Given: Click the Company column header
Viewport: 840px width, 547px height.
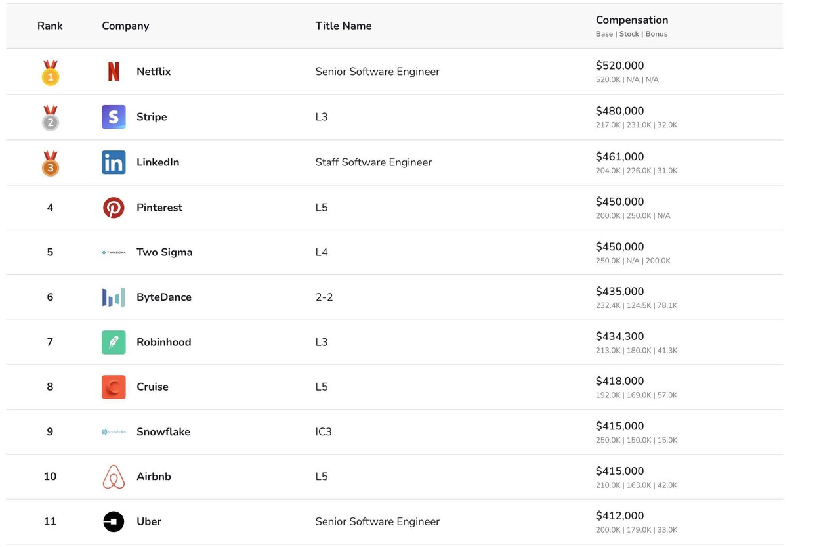Looking at the screenshot, I should [x=125, y=26].
